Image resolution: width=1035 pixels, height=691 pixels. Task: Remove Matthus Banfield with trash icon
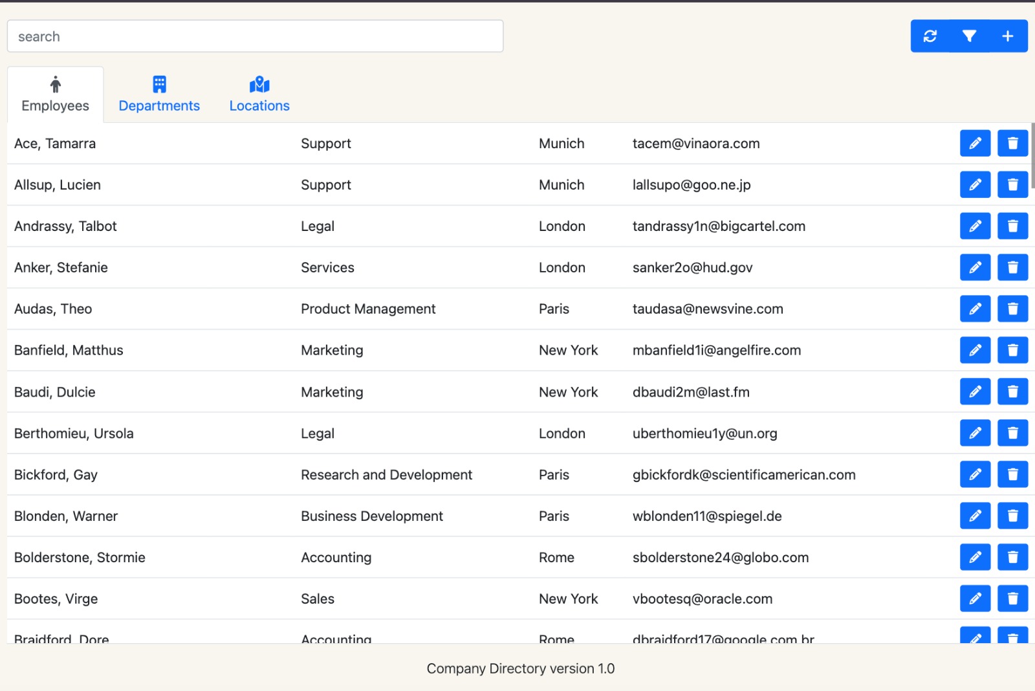[1012, 351]
